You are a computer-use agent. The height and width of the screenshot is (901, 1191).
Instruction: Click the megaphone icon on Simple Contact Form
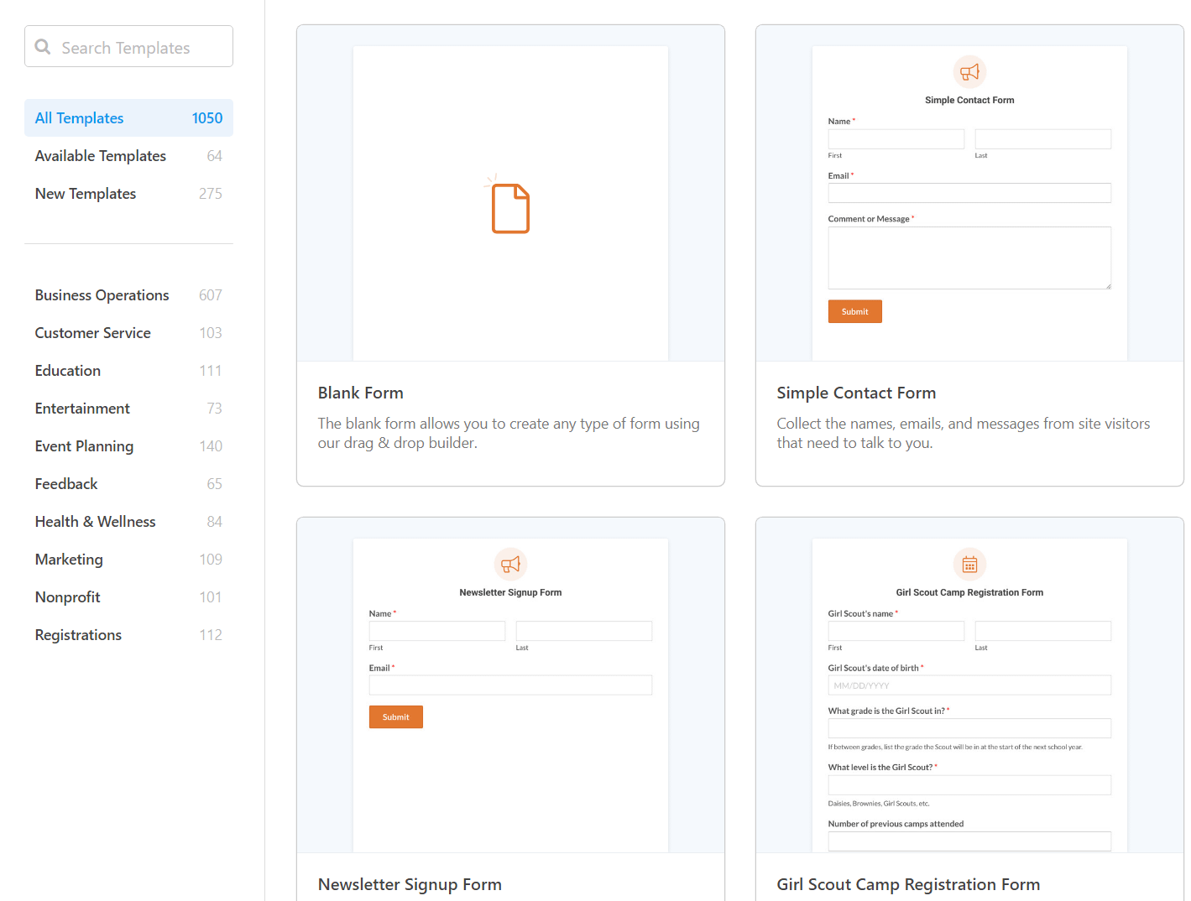(x=969, y=72)
